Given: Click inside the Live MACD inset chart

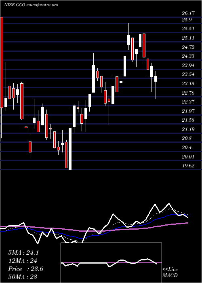Looking at the screenshot, I should pyautogui.click(x=111, y=263).
